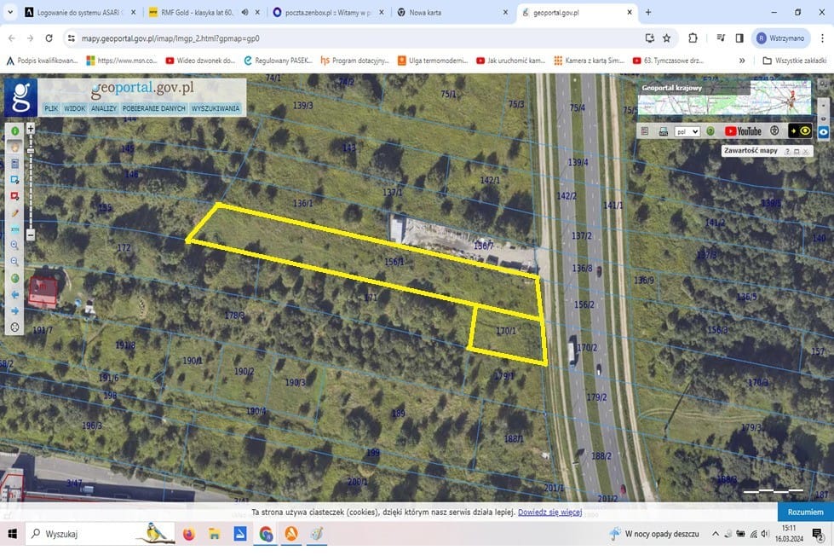Activate the XYH coordinates tool
Image resolution: width=834 pixels, height=556 pixels.
click(x=14, y=229)
